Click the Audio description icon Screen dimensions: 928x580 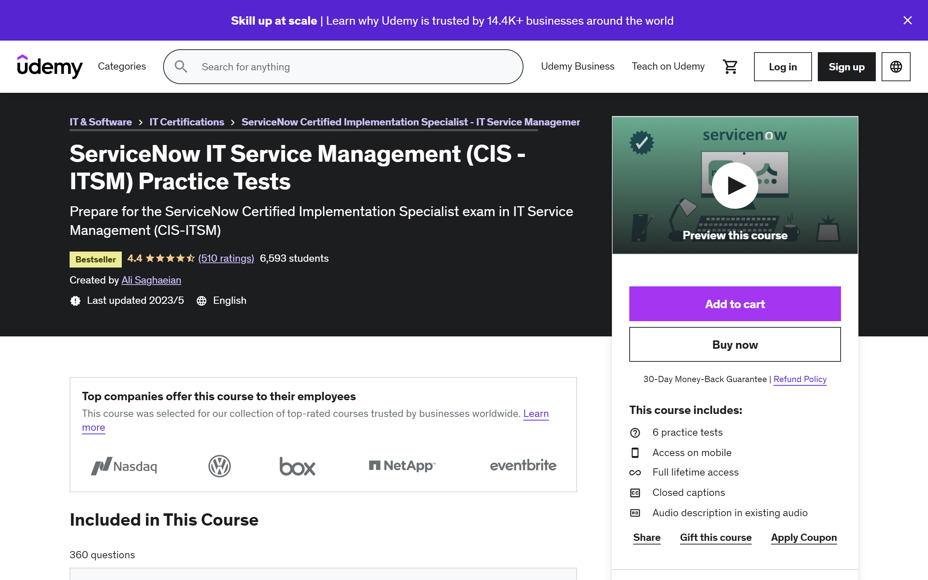tap(635, 513)
